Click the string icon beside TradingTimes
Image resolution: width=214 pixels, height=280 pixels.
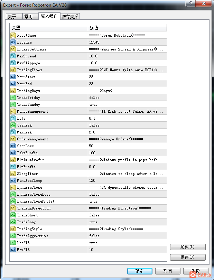tap(13, 70)
